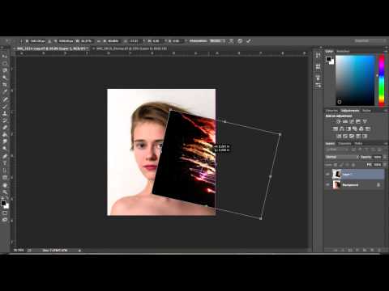The width and height of the screenshot is (389, 291).
Task: Select the Path Selection tool
Action: point(5,171)
